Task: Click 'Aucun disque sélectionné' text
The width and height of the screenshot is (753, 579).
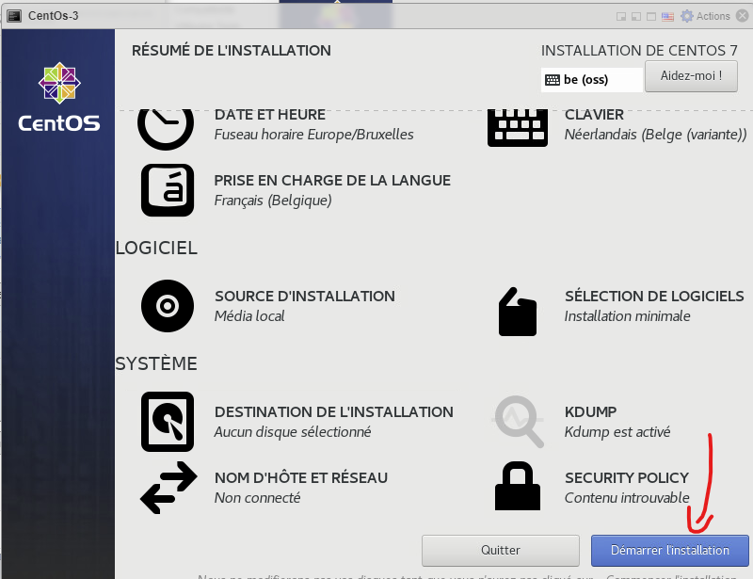Action: [293, 432]
